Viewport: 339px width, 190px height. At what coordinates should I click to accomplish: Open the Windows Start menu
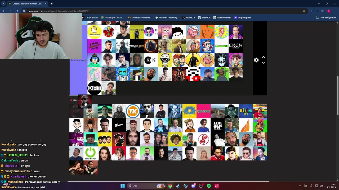click(123, 186)
